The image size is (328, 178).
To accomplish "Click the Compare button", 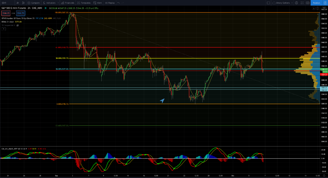I will 33,3.
